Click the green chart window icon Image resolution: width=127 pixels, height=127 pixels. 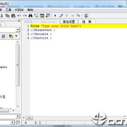pyautogui.click(x=42, y=16)
